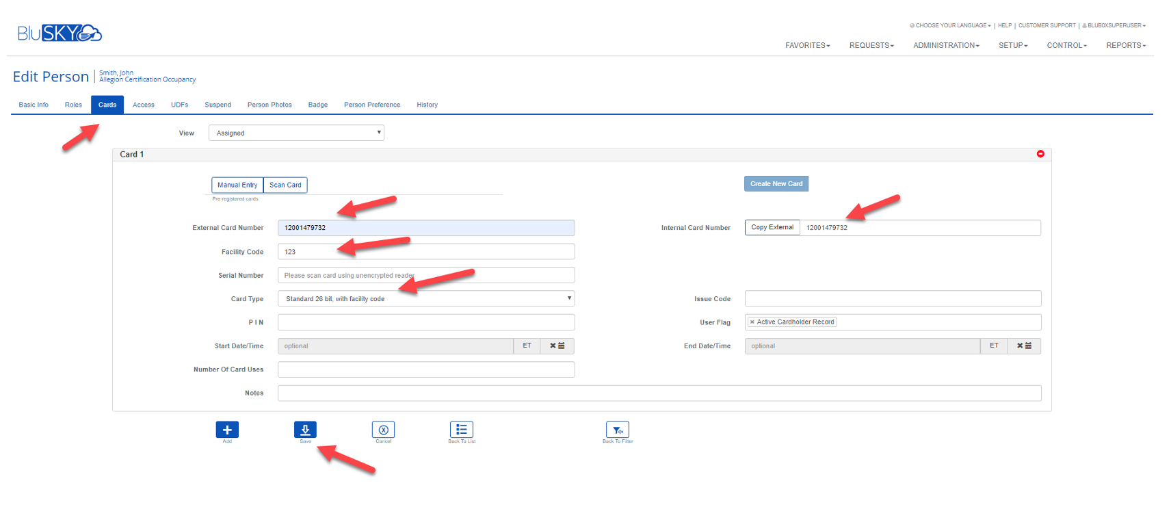Click the BluSKY logo
This screenshot has height=507, width=1171.
click(x=60, y=33)
